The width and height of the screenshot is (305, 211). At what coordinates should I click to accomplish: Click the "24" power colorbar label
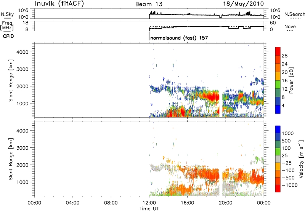(284, 64)
